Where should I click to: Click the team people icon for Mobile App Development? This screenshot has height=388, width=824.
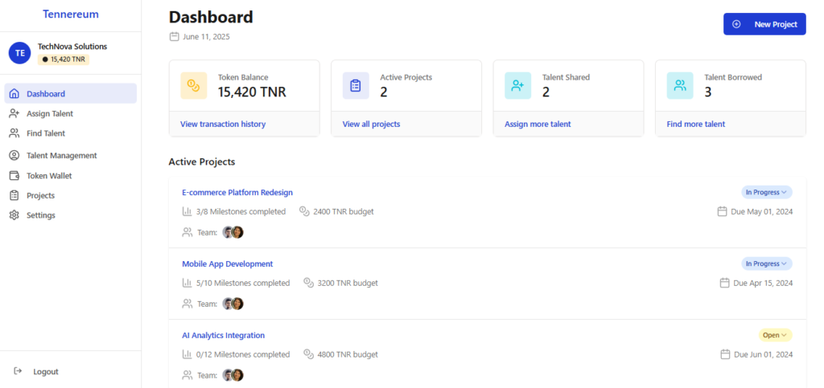187,304
